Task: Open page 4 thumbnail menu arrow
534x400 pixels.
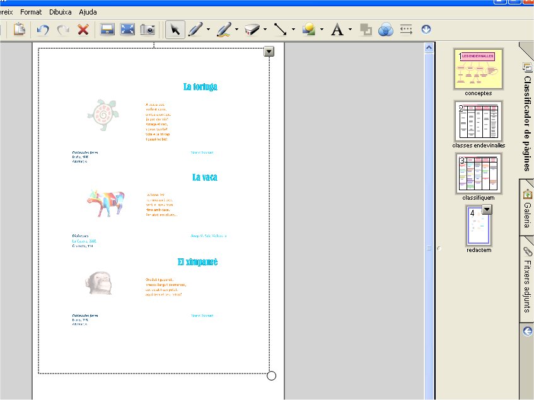Action: [x=487, y=209]
